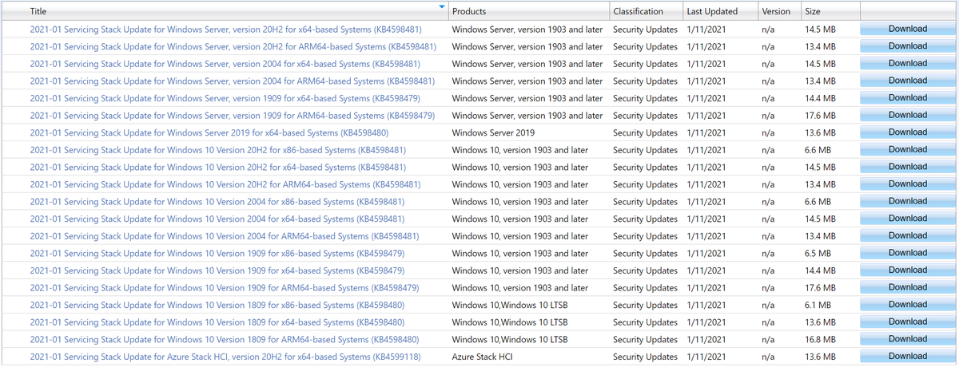Sort by the Version column header
The height and width of the screenshot is (367, 959).
tap(776, 11)
